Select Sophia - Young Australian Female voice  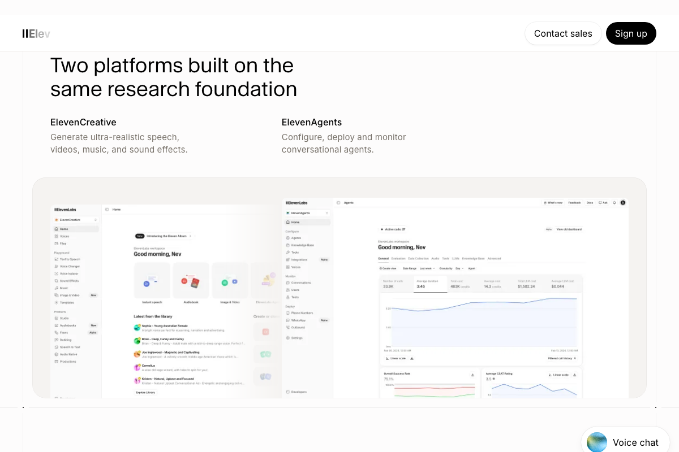tap(179, 328)
